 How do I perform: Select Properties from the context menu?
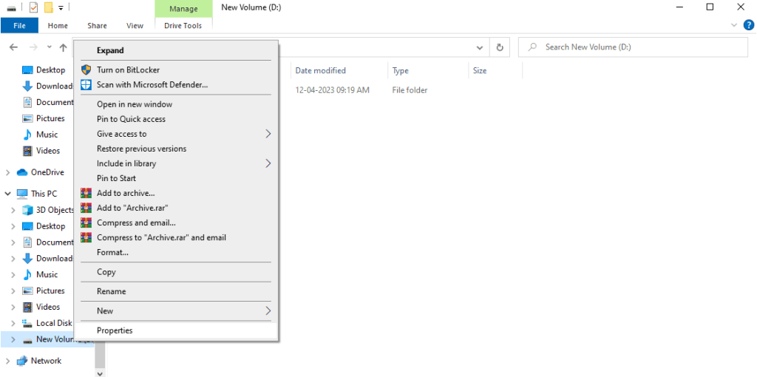tap(115, 330)
